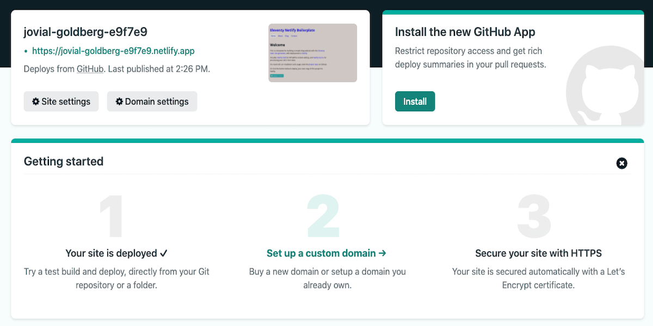This screenshot has height=326, width=653.
Task: Click the 'Your site is deployed' step title
Action: coord(116,253)
